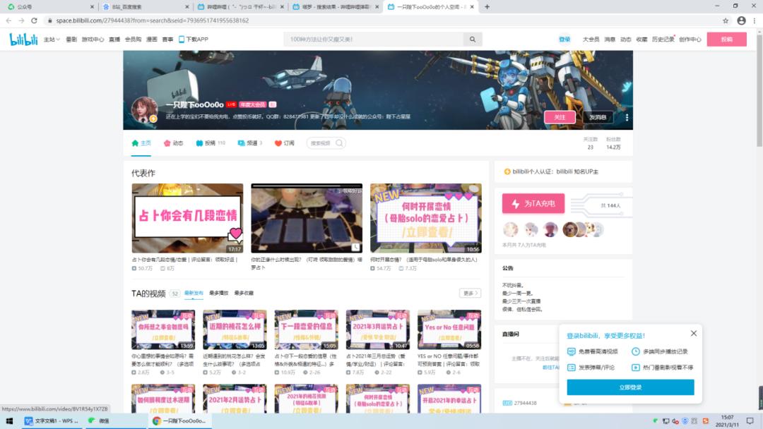Bookmark this page with the star icon

click(726, 20)
